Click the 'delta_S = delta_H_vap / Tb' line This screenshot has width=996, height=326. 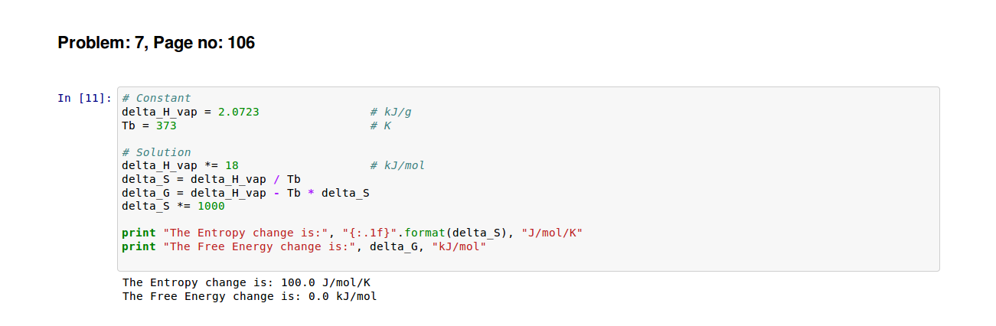pyautogui.click(x=211, y=179)
